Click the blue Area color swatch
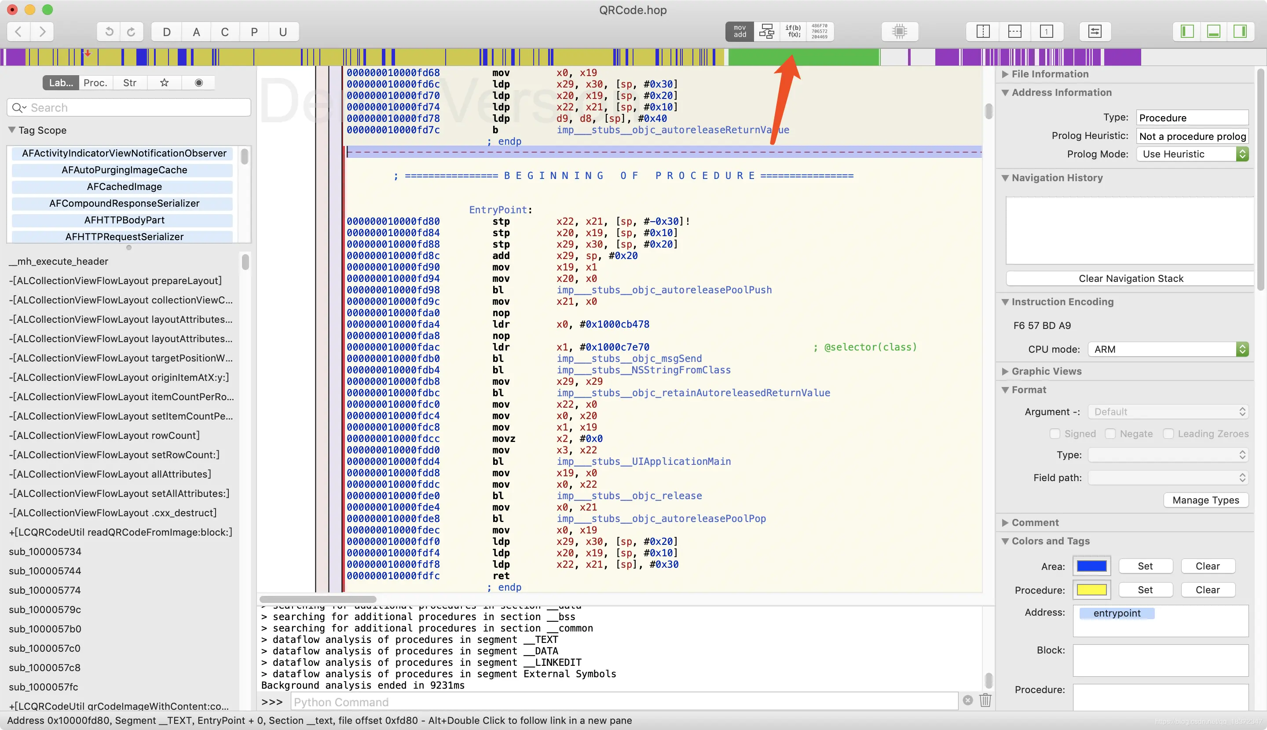Image resolution: width=1267 pixels, height=730 pixels. point(1091,566)
